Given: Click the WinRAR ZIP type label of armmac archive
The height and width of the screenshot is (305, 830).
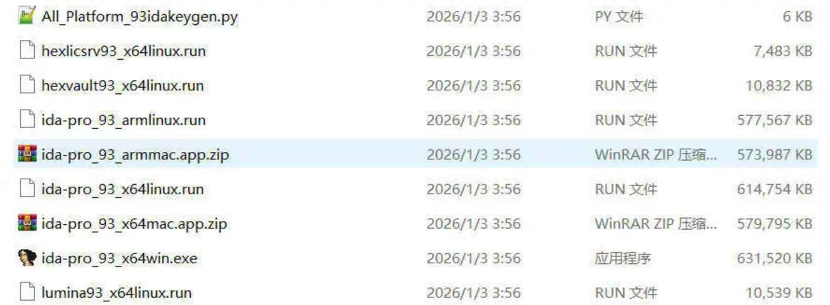Looking at the screenshot, I should [656, 154].
